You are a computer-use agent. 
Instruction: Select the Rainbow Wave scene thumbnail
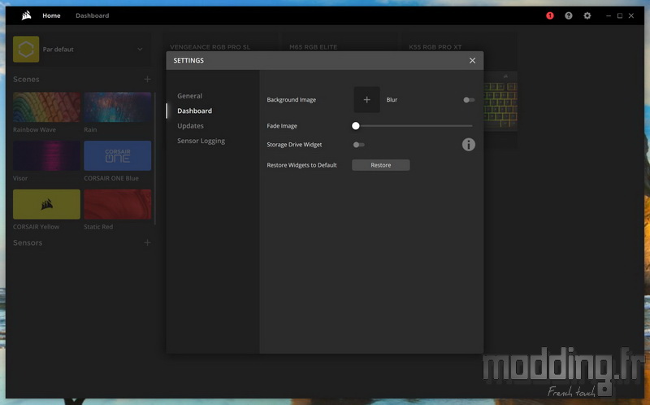click(46, 107)
